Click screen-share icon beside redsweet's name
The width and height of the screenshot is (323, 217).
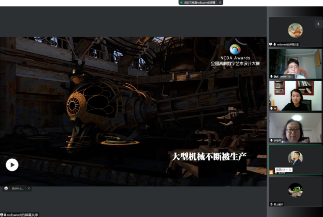[271, 44]
